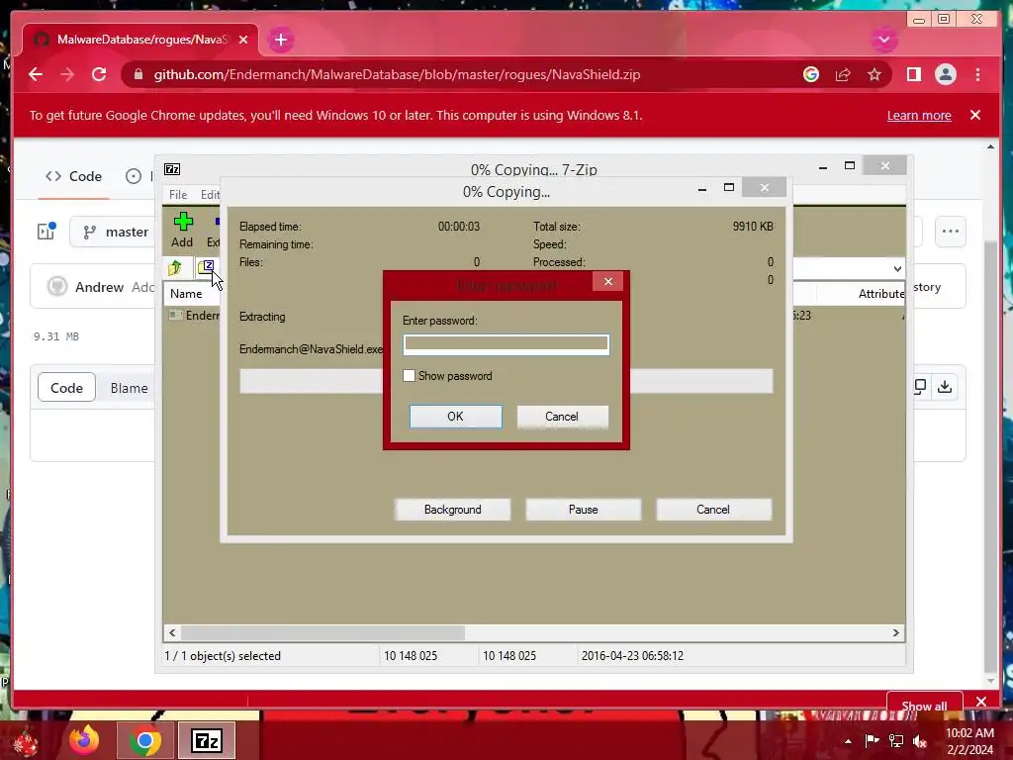Click the Google icon in address bar

[811, 74]
